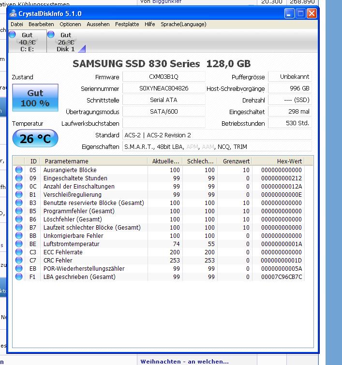Click status icon of POR-Wiederherstellungszähler row
342x365 pixels.
tap(19, 268)
